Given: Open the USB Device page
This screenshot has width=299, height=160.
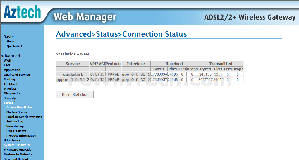Looking at the screenshot, I should coord(12,140).
